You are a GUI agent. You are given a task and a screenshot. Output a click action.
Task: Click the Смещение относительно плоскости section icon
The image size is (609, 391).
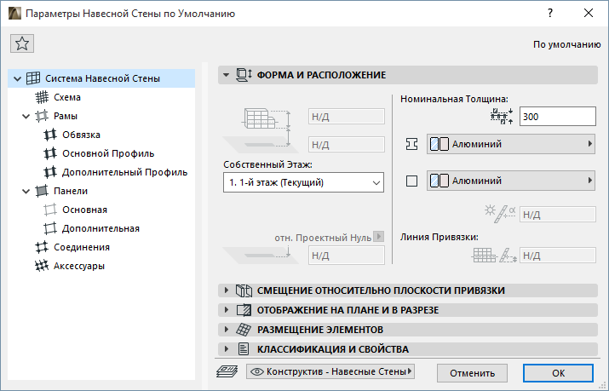244,290
